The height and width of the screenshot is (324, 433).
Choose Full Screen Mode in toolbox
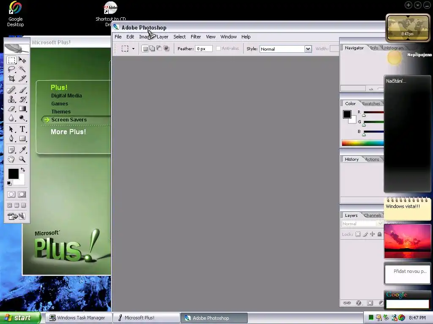click(x=24, y=205)
